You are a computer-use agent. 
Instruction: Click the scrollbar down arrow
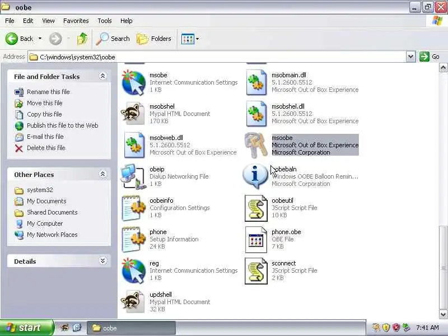443,314
